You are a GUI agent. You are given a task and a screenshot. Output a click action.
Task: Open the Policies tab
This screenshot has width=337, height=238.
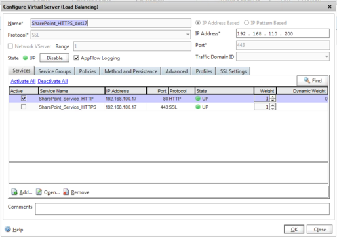tap(87, 71)
